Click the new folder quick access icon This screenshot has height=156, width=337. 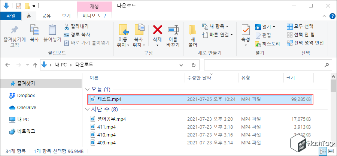click(x=27, y=6)
